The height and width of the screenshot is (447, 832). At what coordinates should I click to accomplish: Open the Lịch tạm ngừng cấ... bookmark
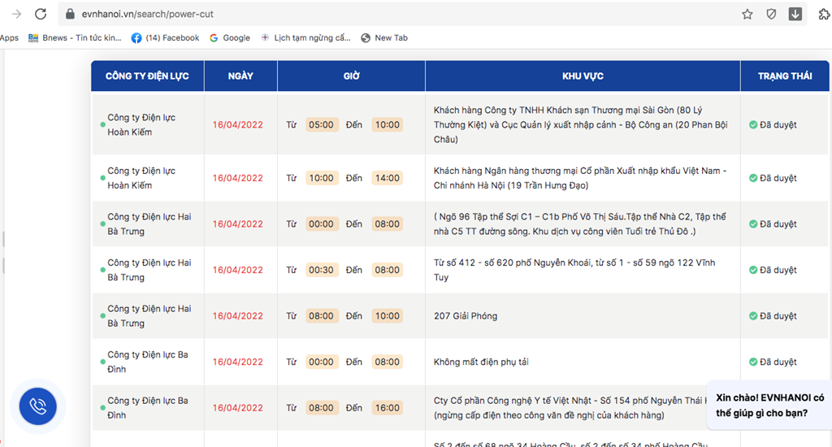click(305, 37)
